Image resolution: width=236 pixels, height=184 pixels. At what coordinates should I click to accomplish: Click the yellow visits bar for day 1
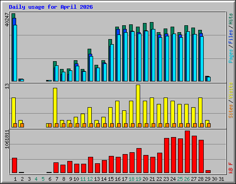[x=13, y=112]
